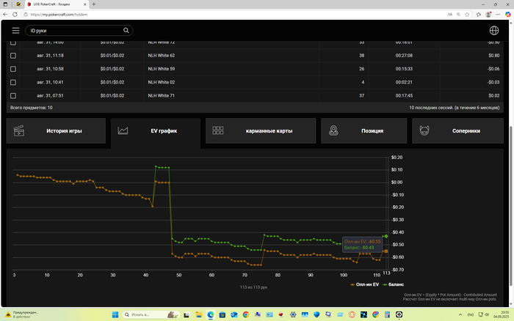514x321 pixels.
Task: Click the 10 последних сессий note
Action: click(454, 108)
